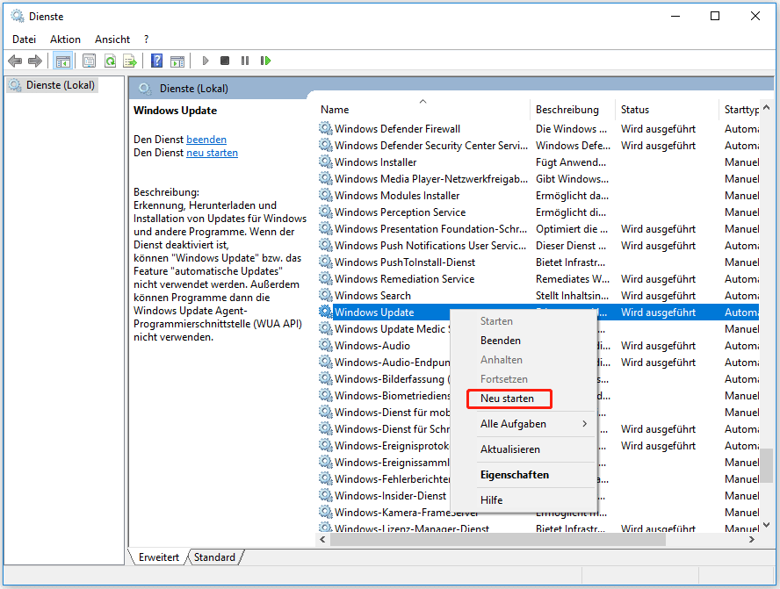Select Dienste (Lokal) in the tree pane

click(x=52, y=85)
